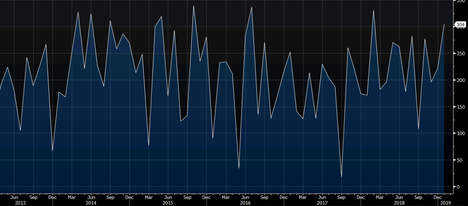468x206 pixels.
Task: Click the Mar label of 2017
Action: click(303, 197)
